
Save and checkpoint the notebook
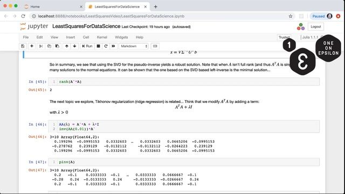click(23, 46)
